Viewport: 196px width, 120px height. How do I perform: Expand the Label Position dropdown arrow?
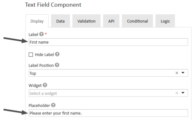(x=183, y=73)
